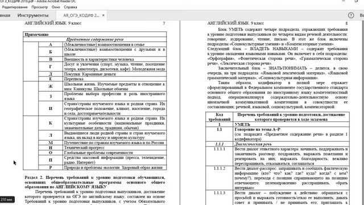The height and width of the screenshot is (205, 364).
Task: Click the Покупки. Карманные деньги cell
Action: coord(115,74)
